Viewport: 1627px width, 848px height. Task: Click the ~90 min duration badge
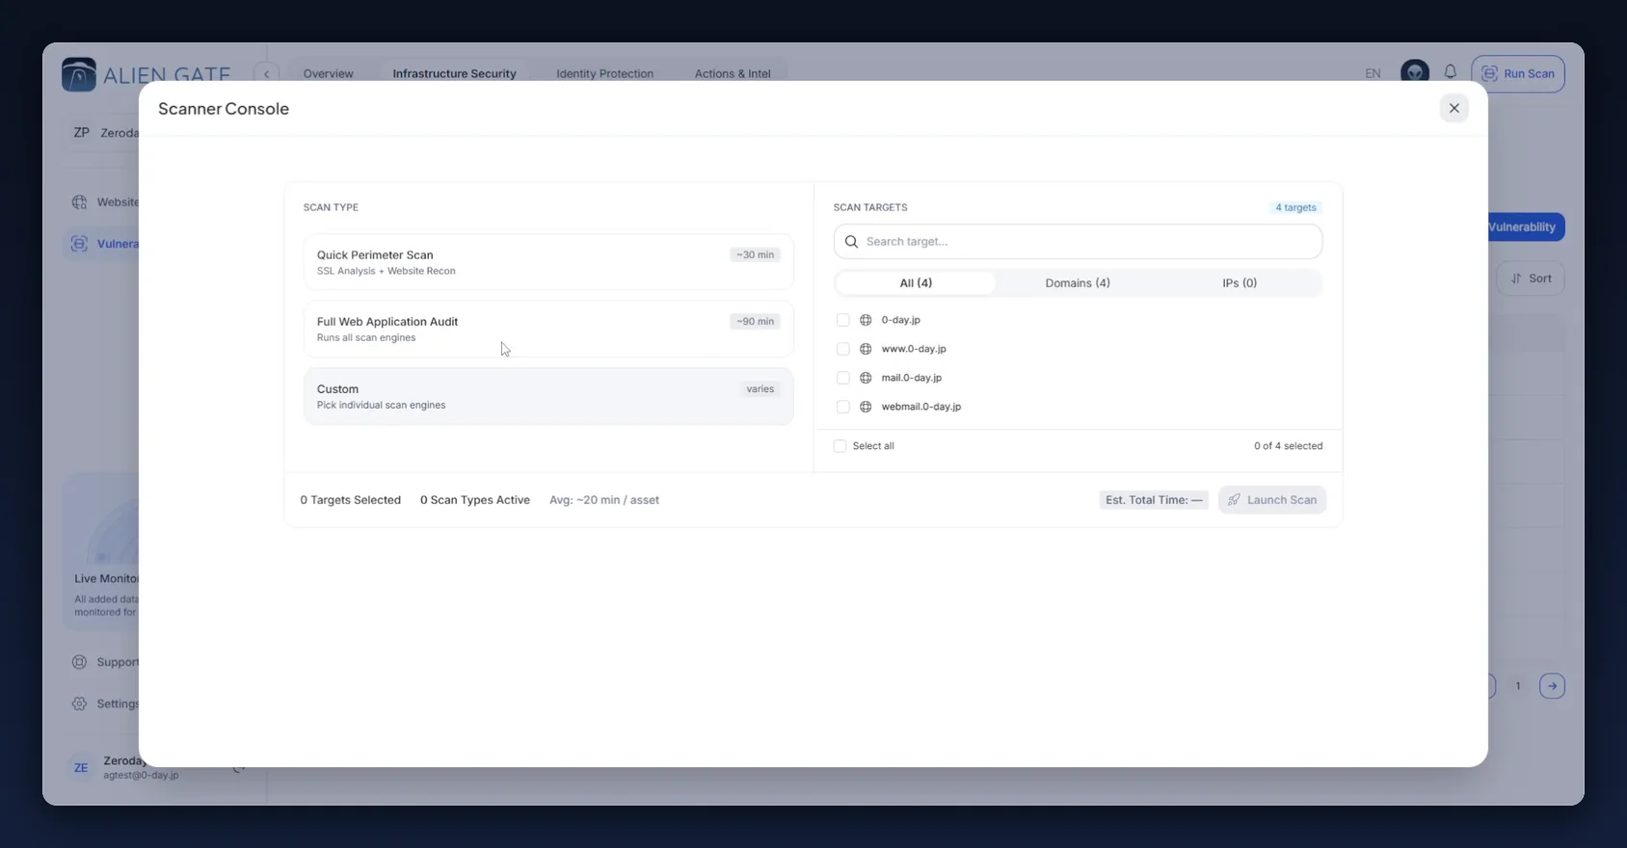click(755, 322)
